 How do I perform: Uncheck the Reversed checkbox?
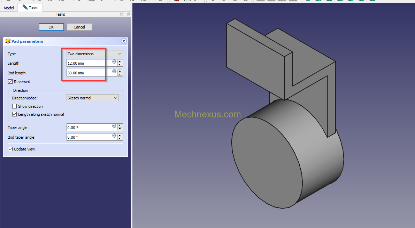(10, 82)
